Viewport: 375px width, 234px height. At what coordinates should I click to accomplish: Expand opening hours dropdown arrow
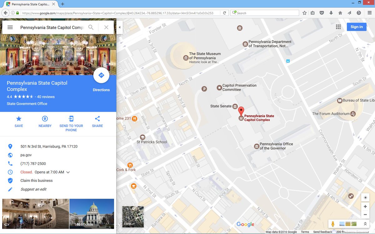click(68, 172)
